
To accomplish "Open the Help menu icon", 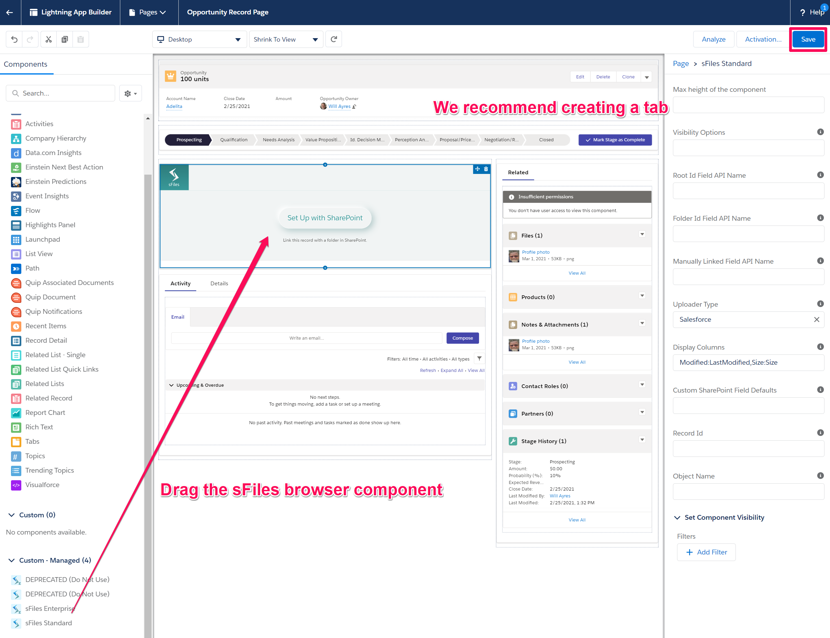I will click(x=803, y=12).
